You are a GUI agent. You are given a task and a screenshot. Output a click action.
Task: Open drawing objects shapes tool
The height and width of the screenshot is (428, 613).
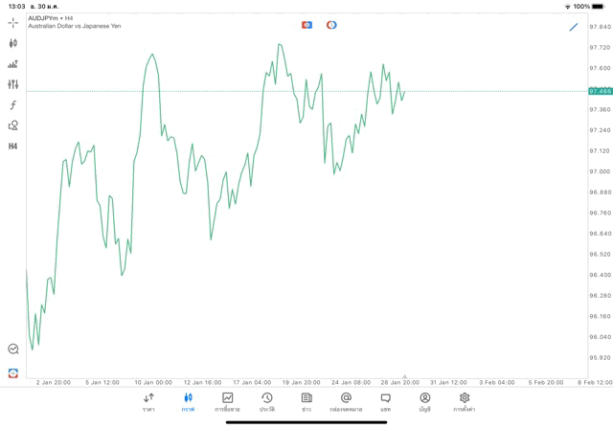coord(13,125)
